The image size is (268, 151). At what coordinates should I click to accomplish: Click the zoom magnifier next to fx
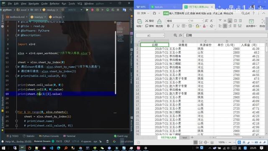point(175,35)
